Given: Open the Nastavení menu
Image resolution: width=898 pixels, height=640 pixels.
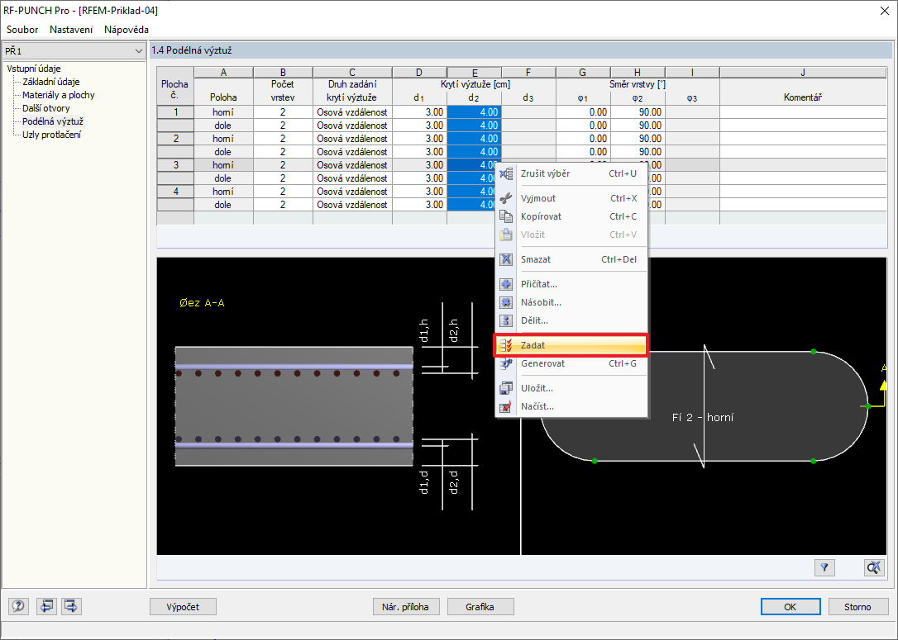Looking at the screenshot, I should point(71,29).
